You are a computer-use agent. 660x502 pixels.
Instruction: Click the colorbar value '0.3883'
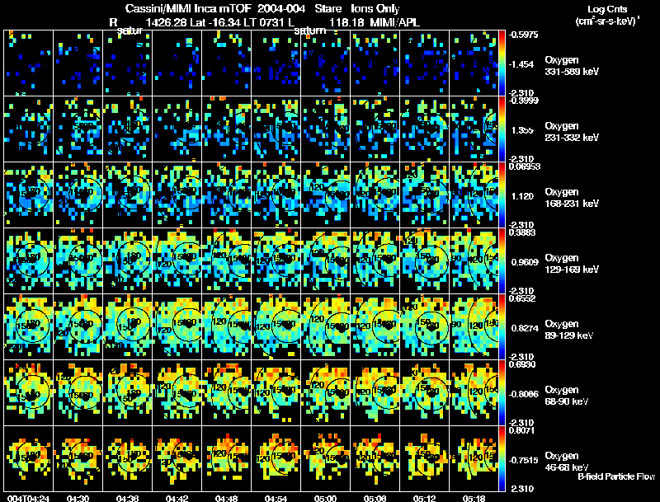click(x=522, y=232)
